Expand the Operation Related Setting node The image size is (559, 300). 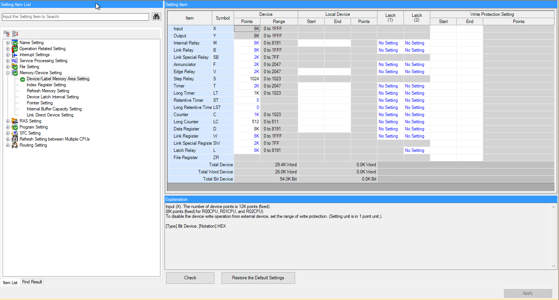pyautogui.click(x=8, y=49)
